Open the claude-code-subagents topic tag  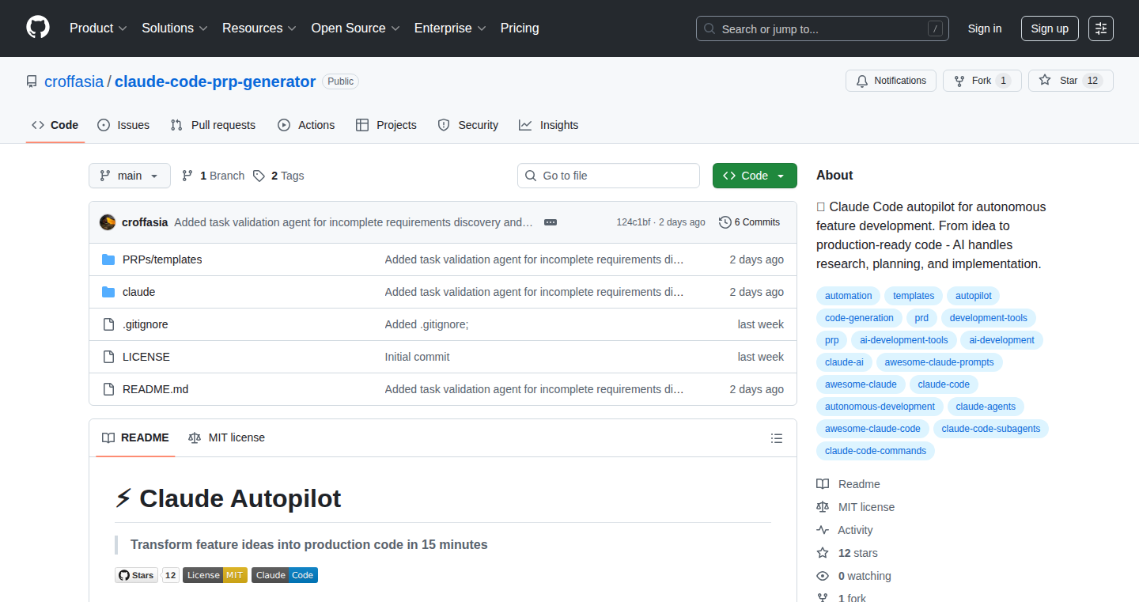[x=991, y=429]
